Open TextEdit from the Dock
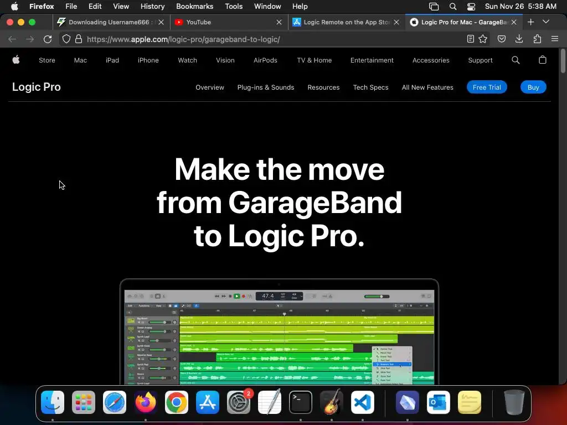Viewport: 567px width, 425px height. [270, 402]
